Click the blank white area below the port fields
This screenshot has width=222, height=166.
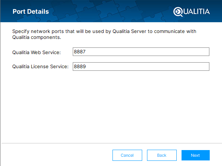[111, 106]
